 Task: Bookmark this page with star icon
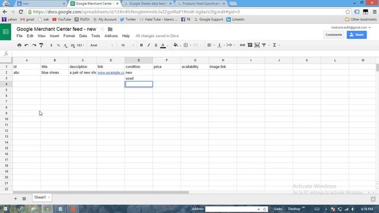348,12
